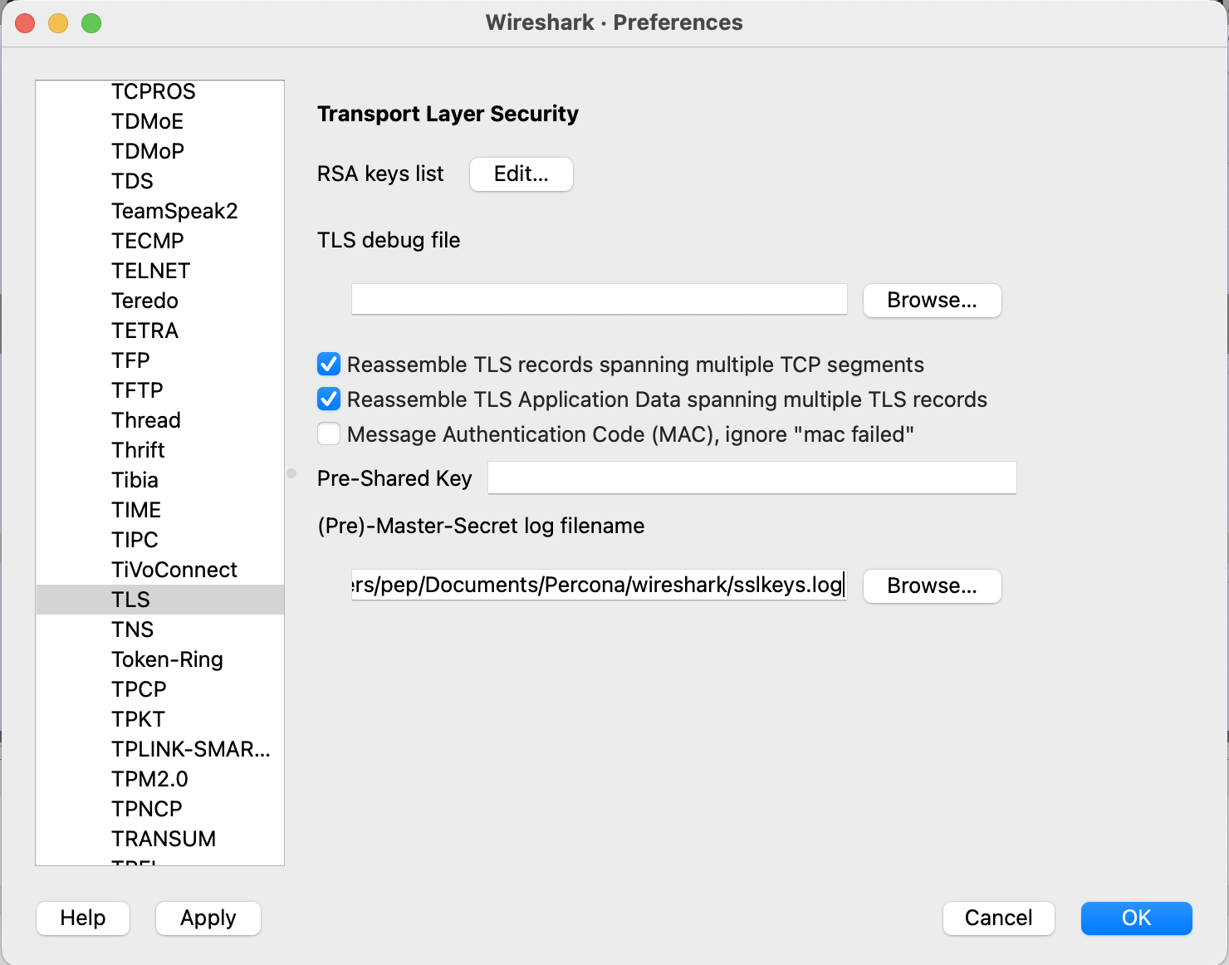1229x965 pixels.
Task: Disable reassembling TLS records spanning TCP segments
Action: tap(329, 364)
